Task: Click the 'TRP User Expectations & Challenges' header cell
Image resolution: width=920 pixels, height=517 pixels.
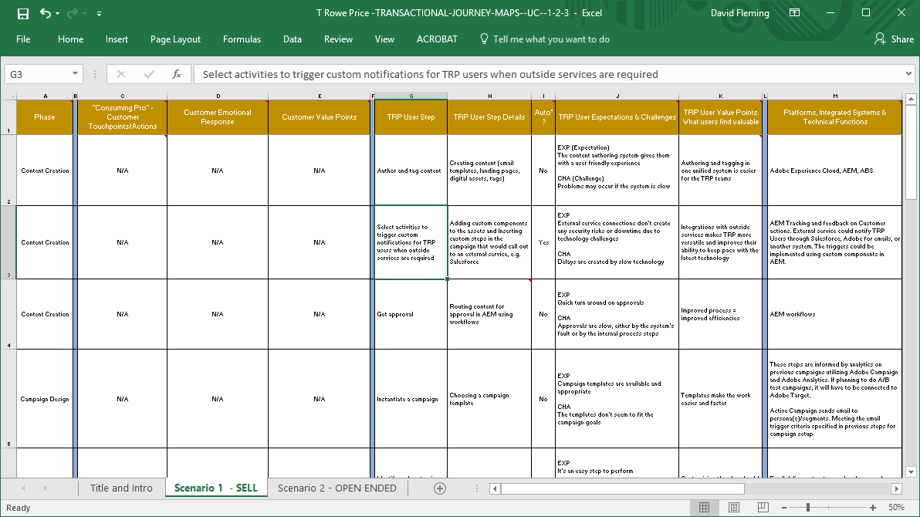Action: point(617,117)
